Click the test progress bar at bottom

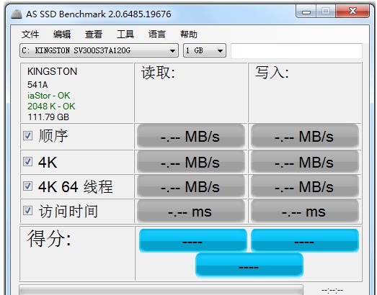[161, 290]
